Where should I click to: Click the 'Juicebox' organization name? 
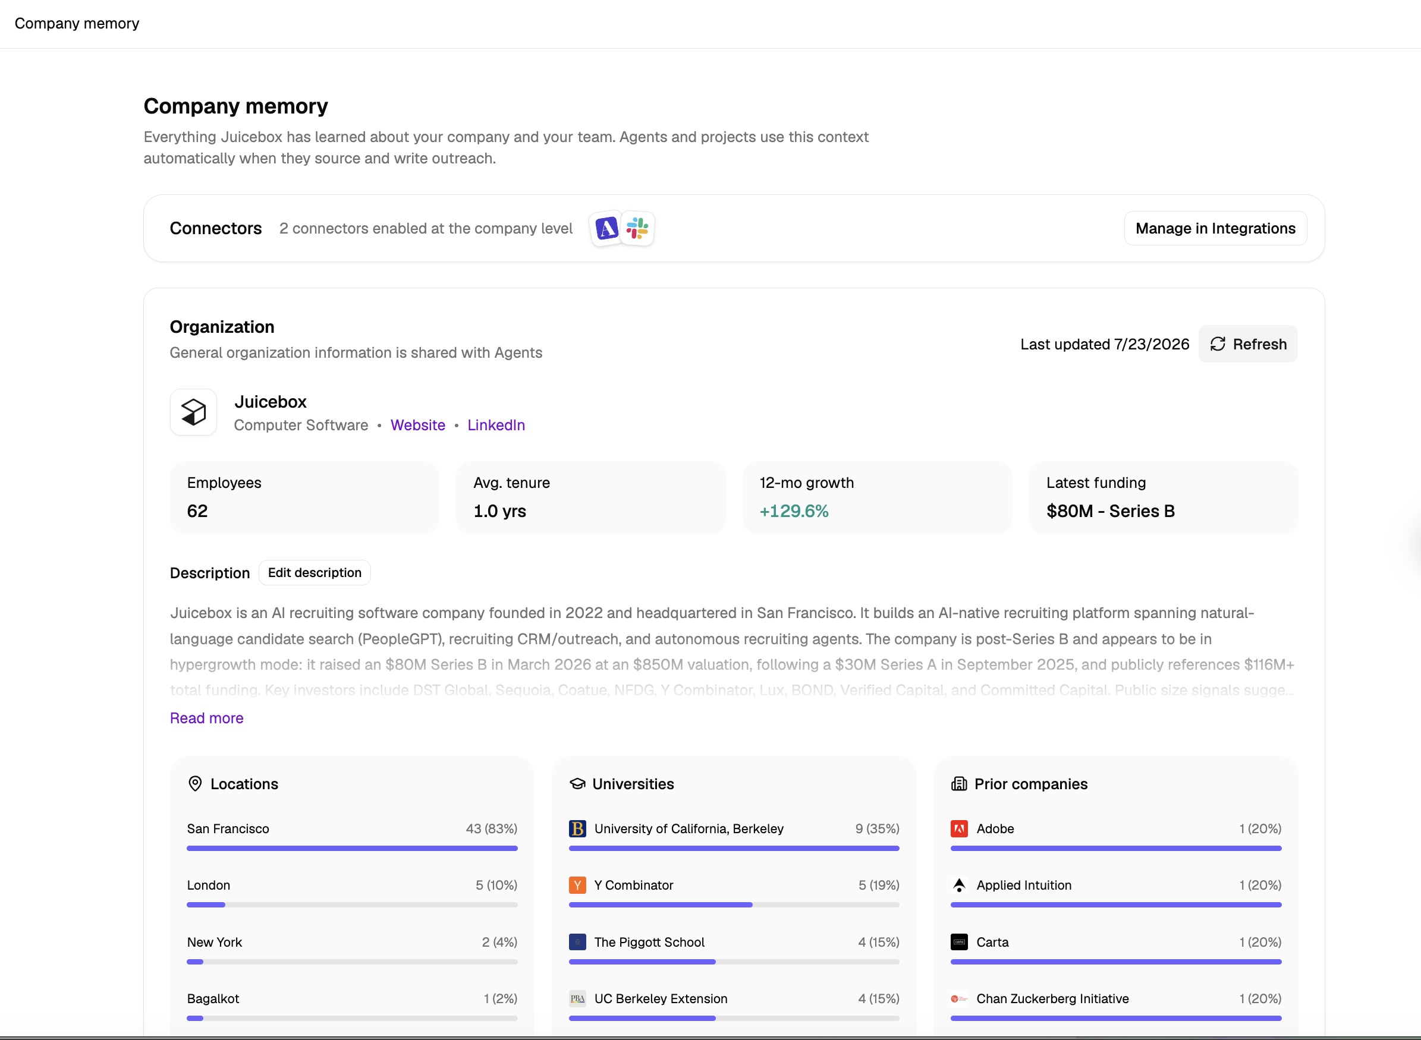click(270, 402)
